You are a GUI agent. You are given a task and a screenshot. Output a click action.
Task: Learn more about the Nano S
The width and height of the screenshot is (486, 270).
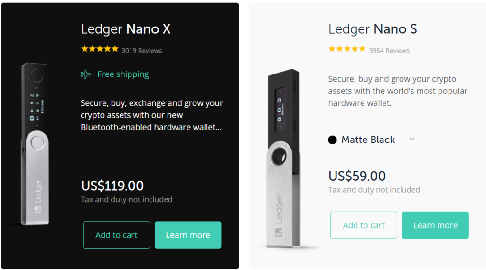point(435,225)
